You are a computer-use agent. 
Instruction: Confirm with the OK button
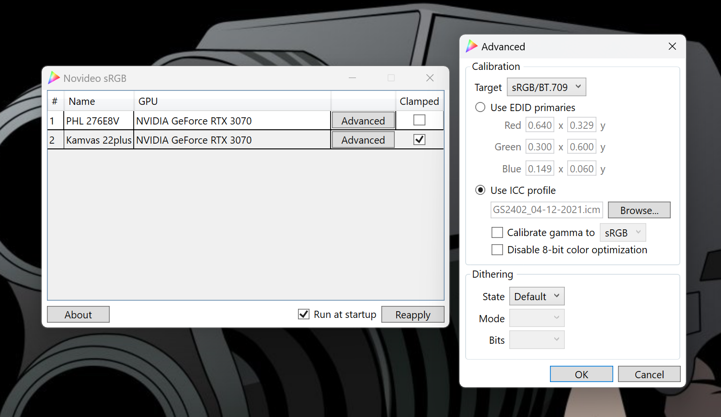click(x=582, y=374)
